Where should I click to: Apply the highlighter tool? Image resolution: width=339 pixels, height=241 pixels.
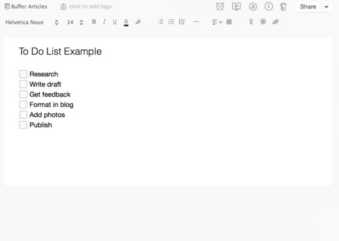coord(138,21)
